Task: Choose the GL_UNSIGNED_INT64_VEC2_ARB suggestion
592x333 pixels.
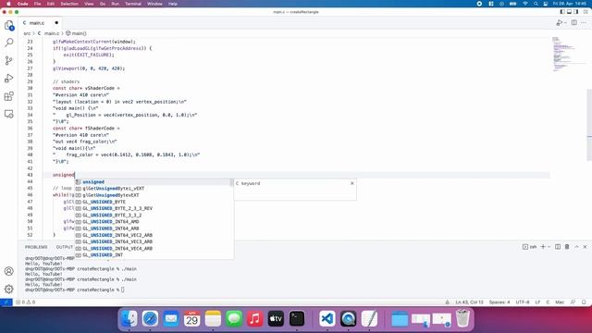Action: click(x=154, y=235)
